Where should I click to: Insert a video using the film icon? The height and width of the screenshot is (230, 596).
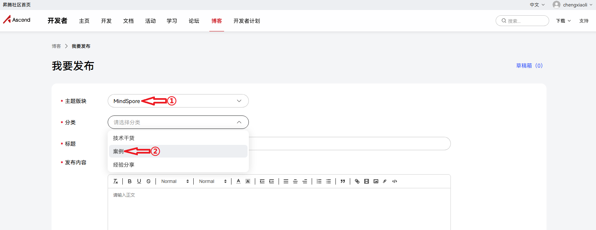click(x=367, y=181)
